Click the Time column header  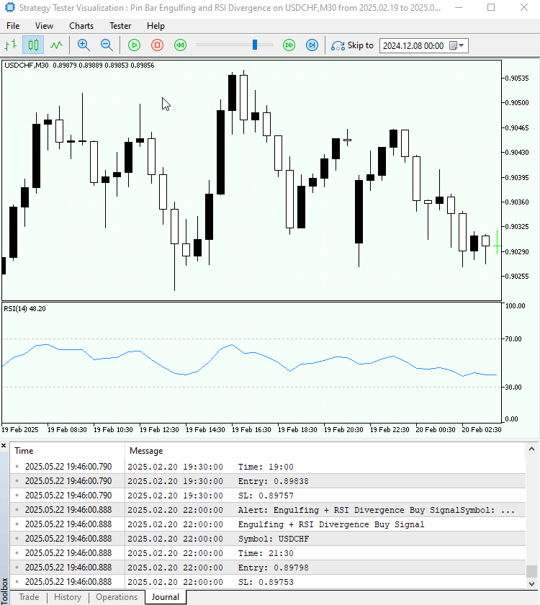click(67, 451)
